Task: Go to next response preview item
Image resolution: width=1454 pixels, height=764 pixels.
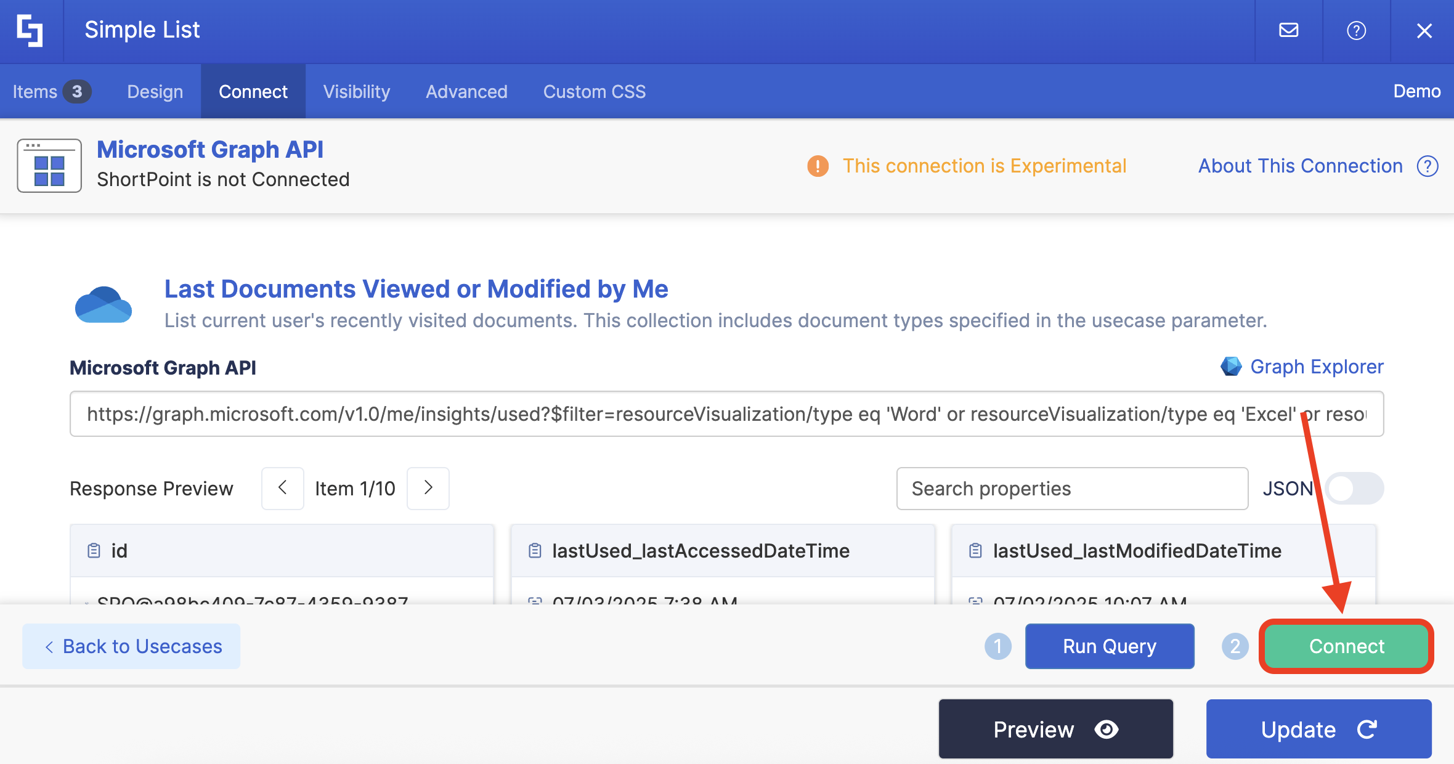Action: tap(428, 488)
